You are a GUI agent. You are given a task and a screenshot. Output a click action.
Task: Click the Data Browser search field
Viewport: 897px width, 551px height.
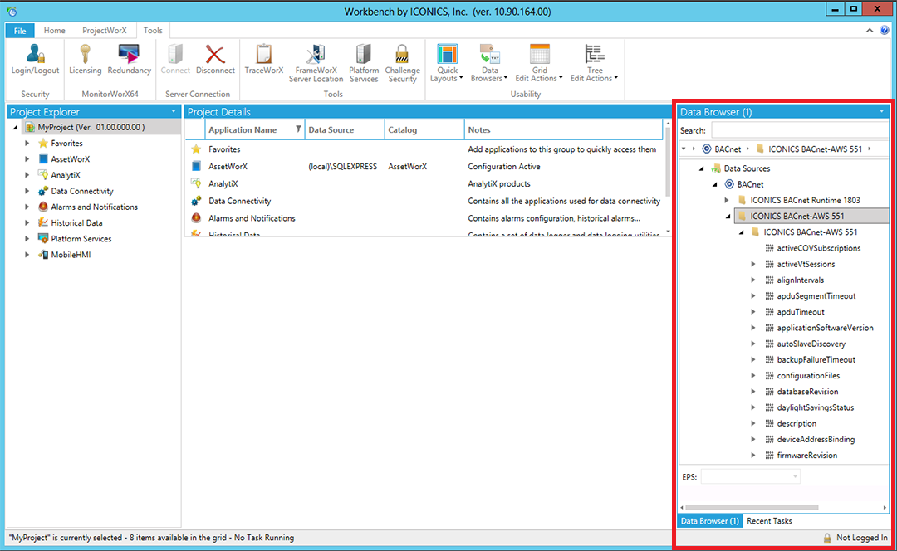(800, 130)
